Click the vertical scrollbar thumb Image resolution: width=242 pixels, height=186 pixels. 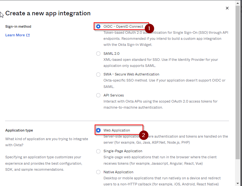point(238,80)
